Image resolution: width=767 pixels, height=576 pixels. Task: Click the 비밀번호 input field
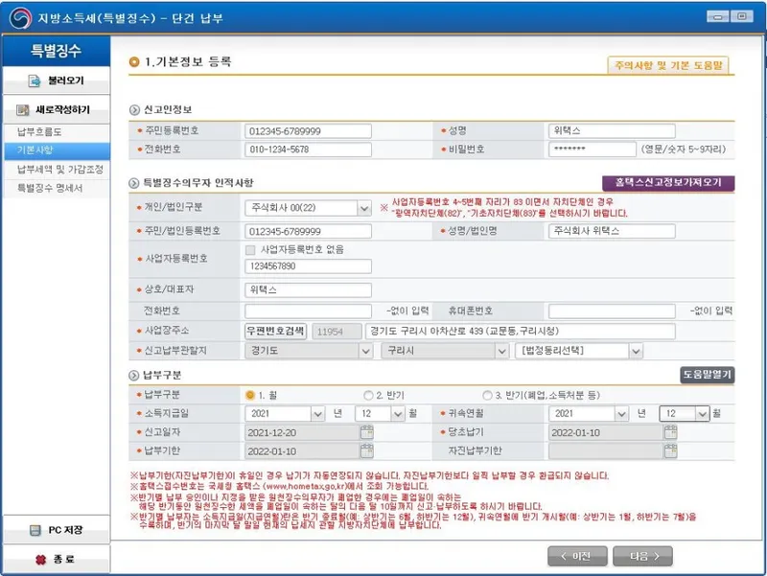593,150
